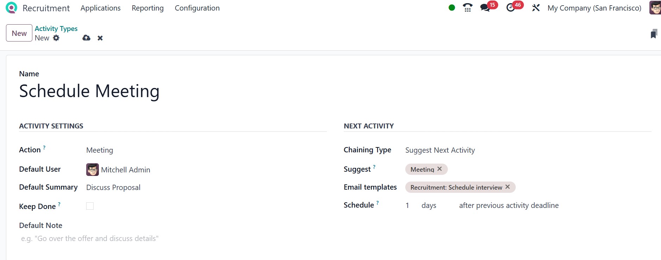Click the save manually cloud icon

pyautogui.click(x=86, y=38)
